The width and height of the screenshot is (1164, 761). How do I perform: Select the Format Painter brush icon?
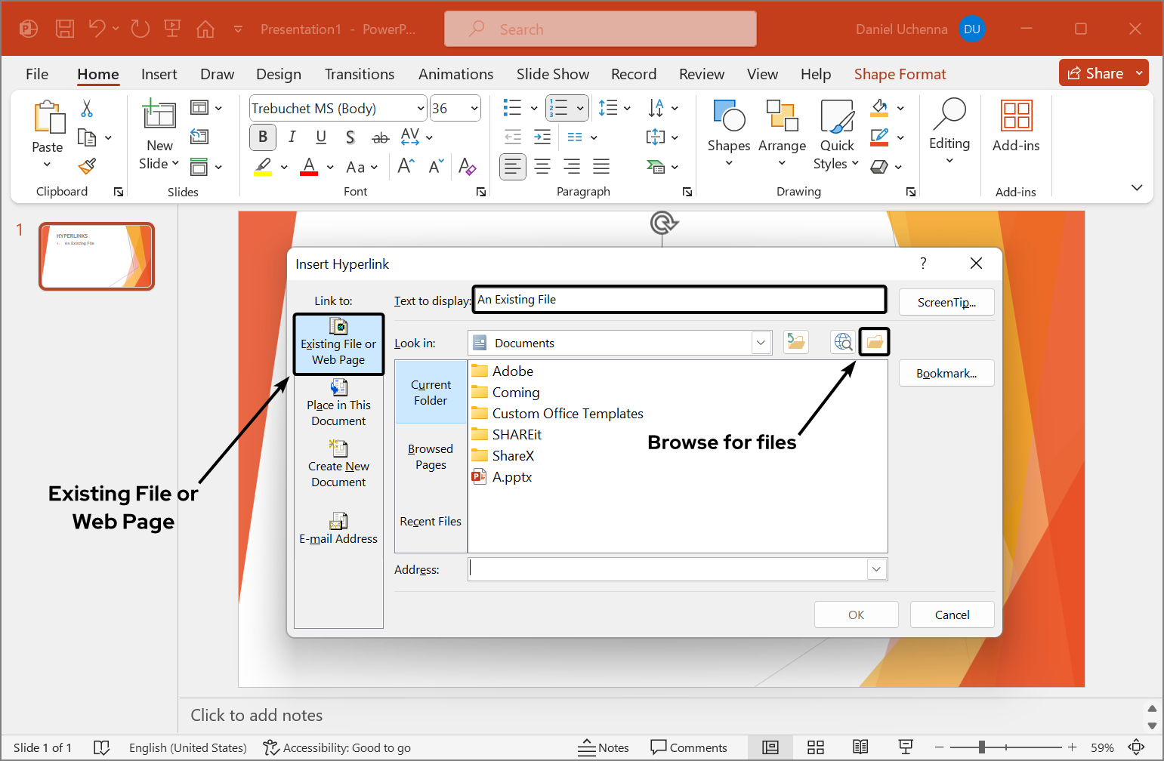(87, 166)
